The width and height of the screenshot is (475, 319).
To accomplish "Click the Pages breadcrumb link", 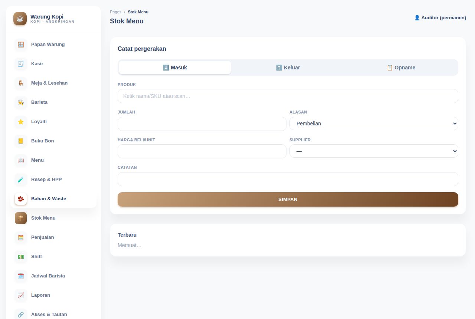I will (115, 12).
